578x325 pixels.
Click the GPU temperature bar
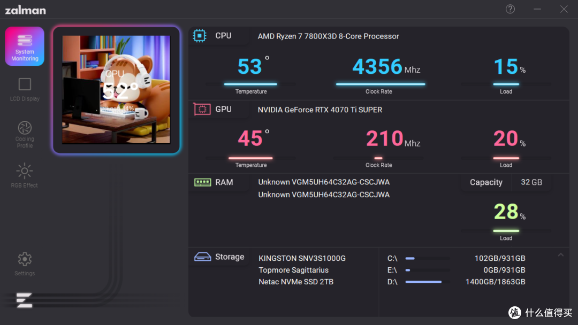pos(250,158)
